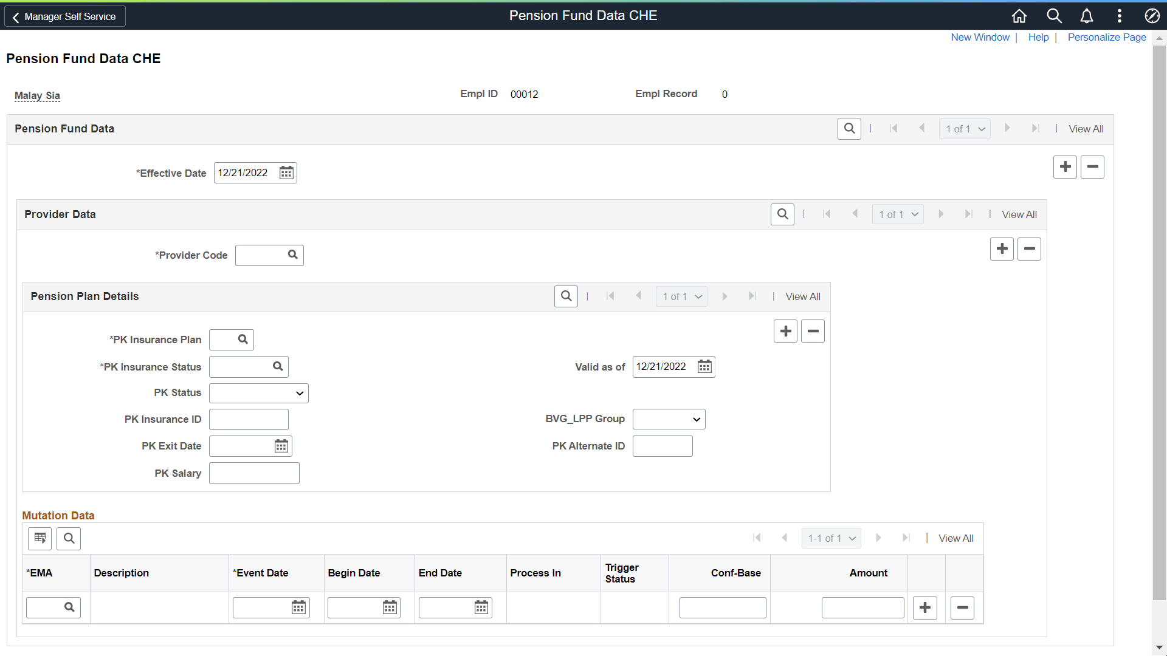The width and height of the screenshot is (1167, 656).
Task: Go back to Manager Self Service
Action: click(x=64, y=16)
